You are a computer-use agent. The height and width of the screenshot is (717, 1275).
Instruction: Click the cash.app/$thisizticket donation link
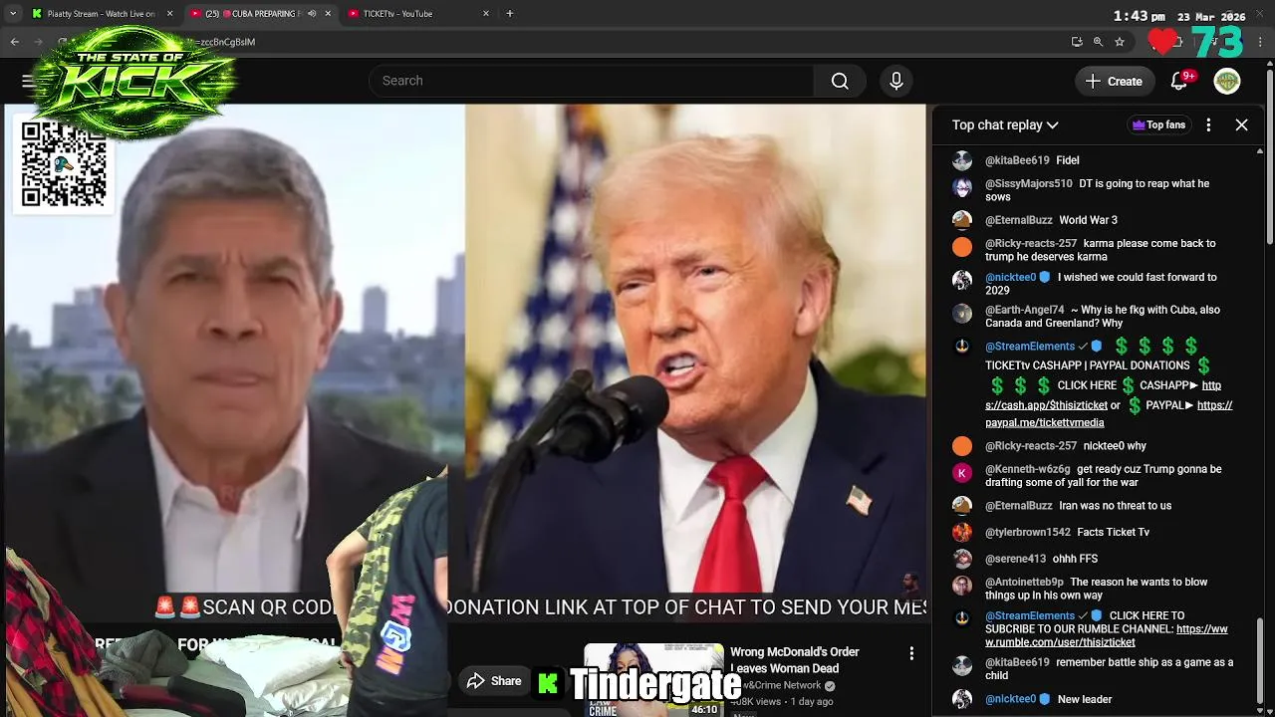[x=1103, y=395]
